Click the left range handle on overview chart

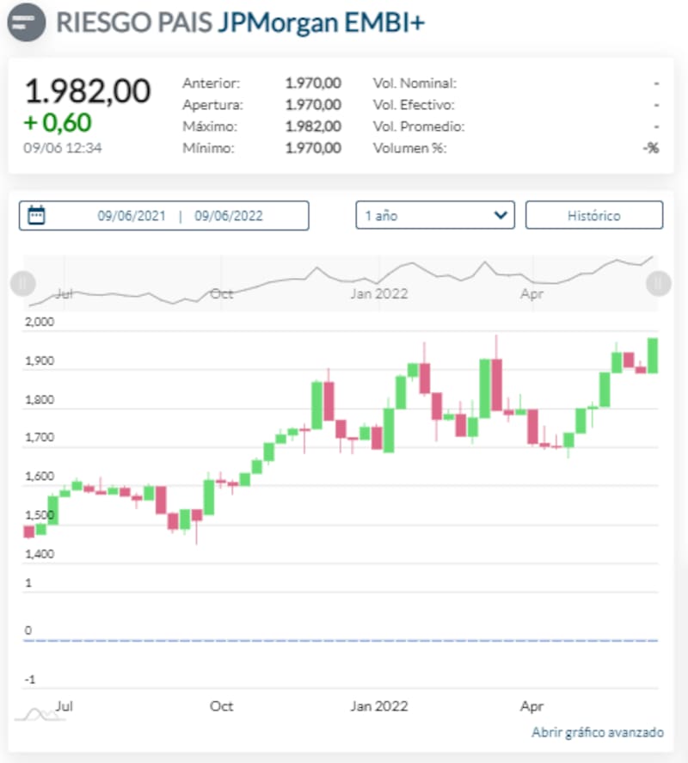pyautogui.click(x=22, y=282)
